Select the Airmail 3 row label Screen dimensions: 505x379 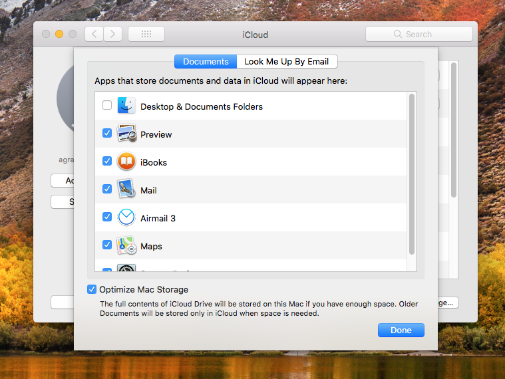(x=158, y=219)
